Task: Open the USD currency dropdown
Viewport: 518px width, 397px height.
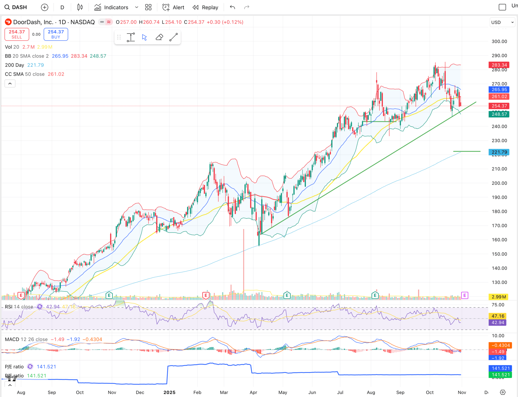Action: (502, 22)
